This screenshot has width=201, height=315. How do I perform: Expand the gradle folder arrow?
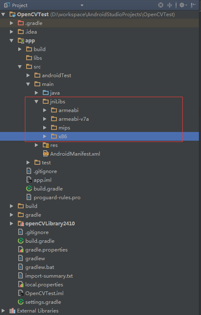pyautogui.click(x=12, y=215)
